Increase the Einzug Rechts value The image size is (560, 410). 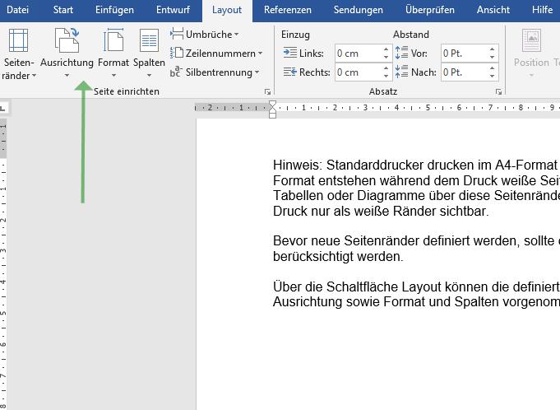click(x=386, y=68)
